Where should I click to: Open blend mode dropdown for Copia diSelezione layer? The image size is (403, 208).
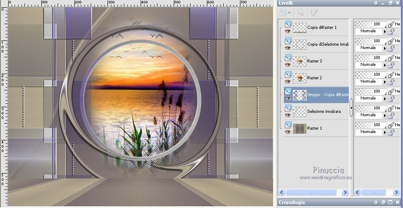(385, 48)
